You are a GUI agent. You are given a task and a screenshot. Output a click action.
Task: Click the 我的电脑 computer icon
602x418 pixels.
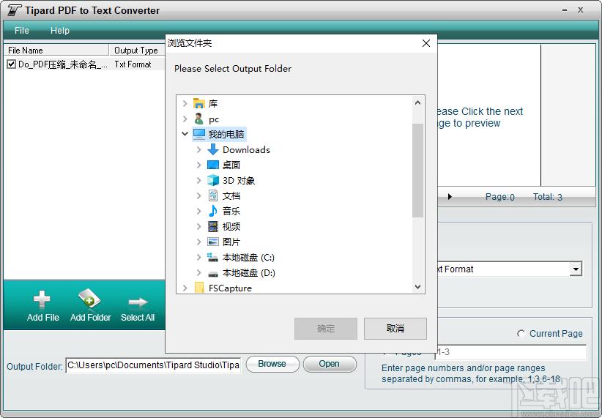point(199,134)
